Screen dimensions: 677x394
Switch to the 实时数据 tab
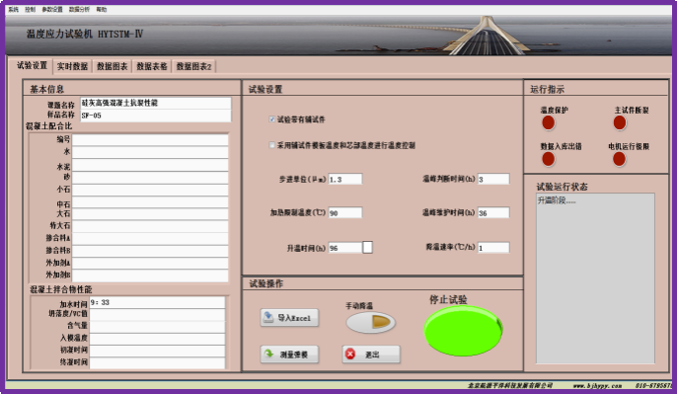coord(72,66)
